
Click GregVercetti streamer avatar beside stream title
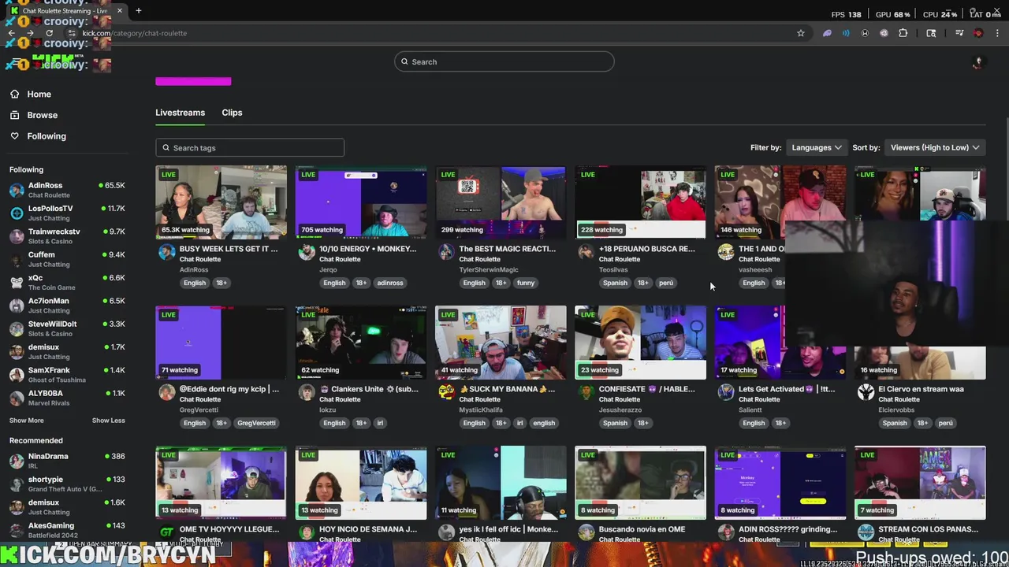166,392
